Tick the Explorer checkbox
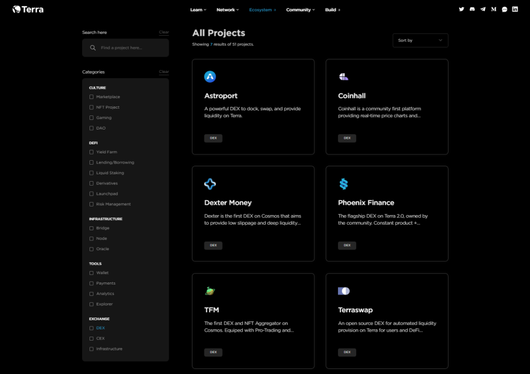Viewport: 530px width, 374px height. pos(91,304)
